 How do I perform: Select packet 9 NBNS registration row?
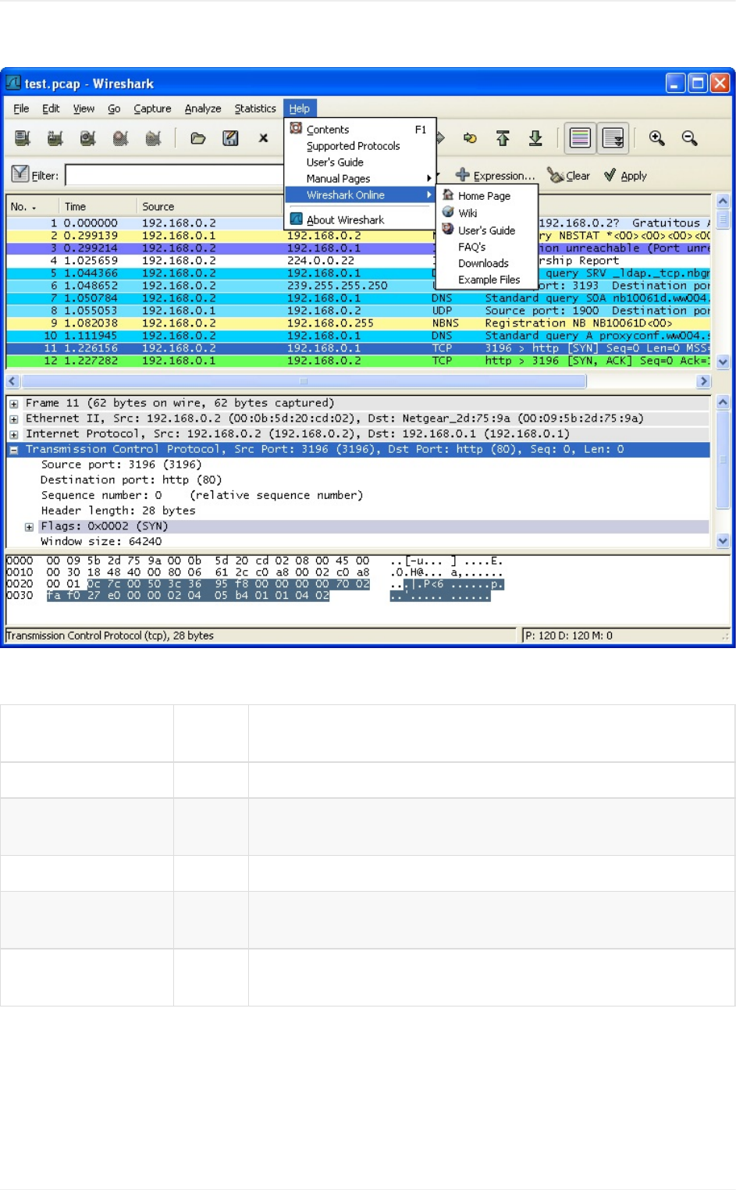359,323
